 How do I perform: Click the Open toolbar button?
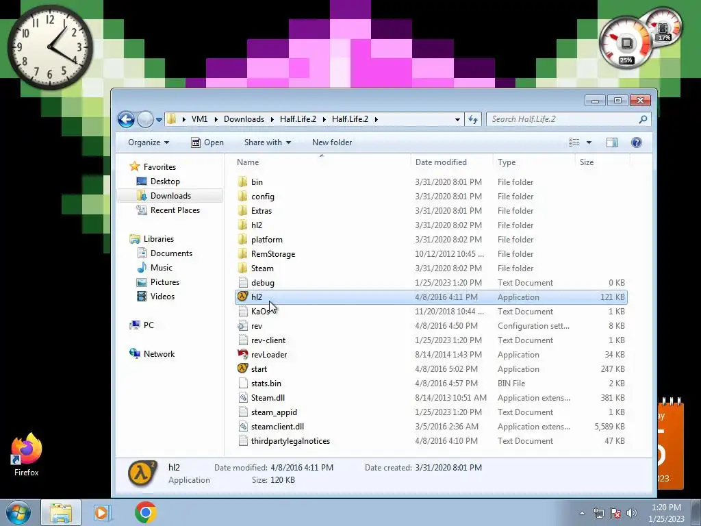(207, 142)
